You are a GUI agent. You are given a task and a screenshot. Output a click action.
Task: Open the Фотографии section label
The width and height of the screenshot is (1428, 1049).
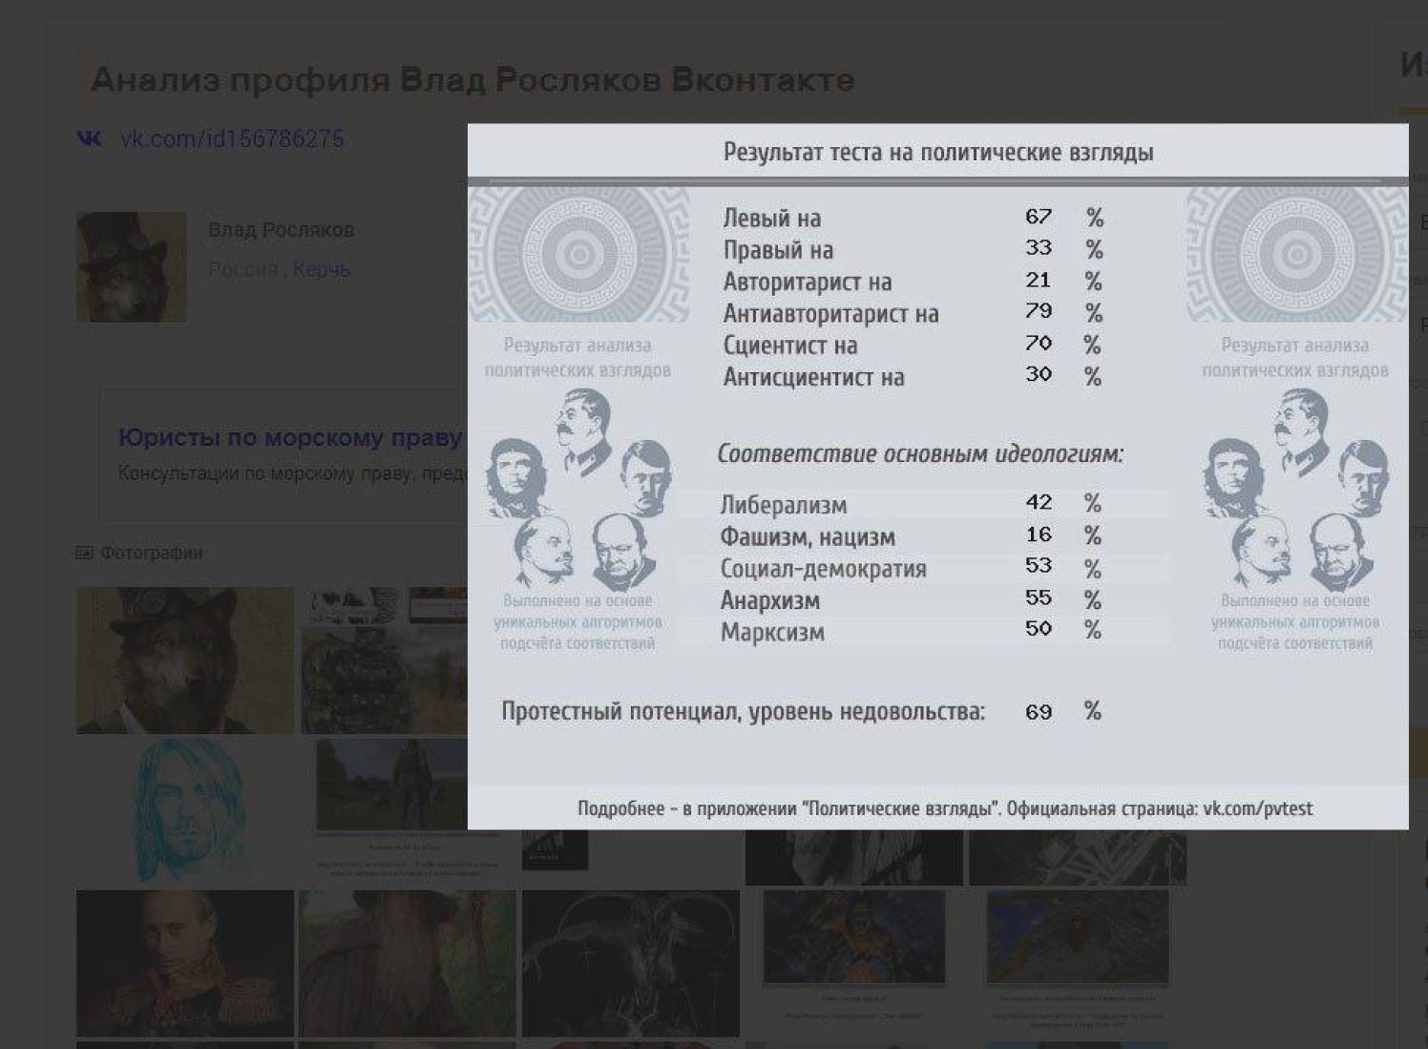point(151,553)
